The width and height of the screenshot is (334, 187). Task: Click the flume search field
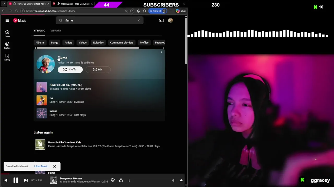coord(99,20)
